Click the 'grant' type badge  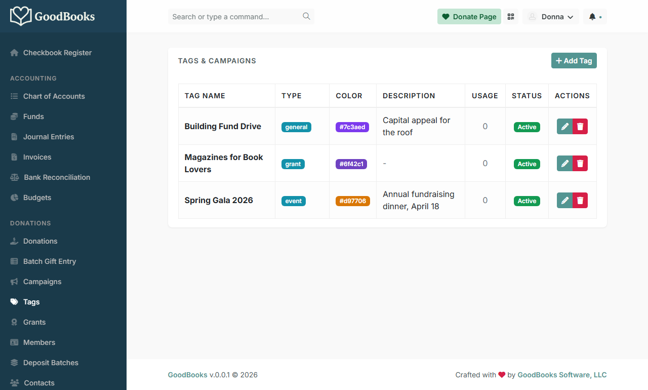293,164
